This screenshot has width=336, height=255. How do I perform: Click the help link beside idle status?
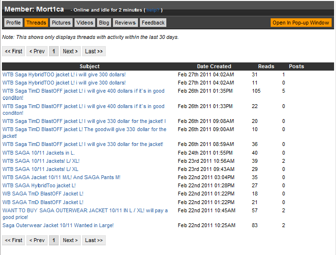[153, 10]
